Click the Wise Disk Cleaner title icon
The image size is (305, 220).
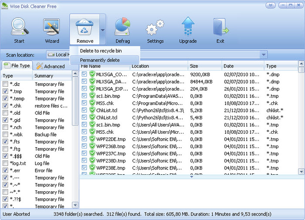(x=4, y=6)
